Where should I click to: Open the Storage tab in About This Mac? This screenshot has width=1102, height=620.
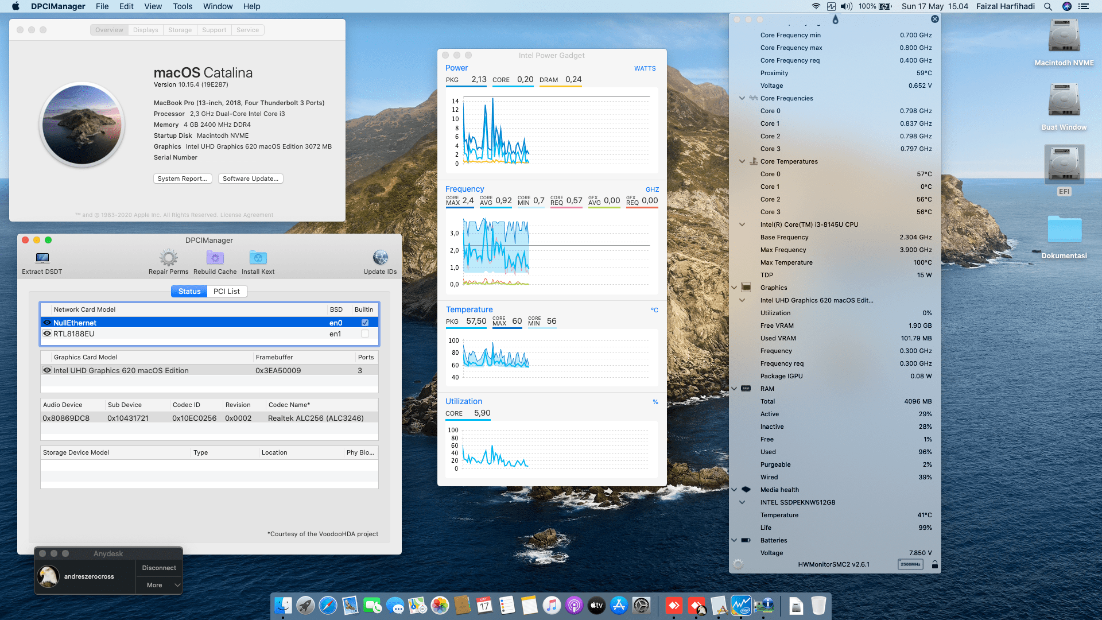180,30
